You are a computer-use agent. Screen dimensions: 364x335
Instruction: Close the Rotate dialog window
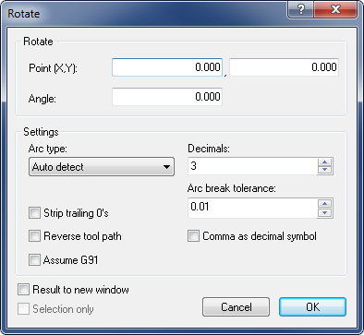coord(335,9)
